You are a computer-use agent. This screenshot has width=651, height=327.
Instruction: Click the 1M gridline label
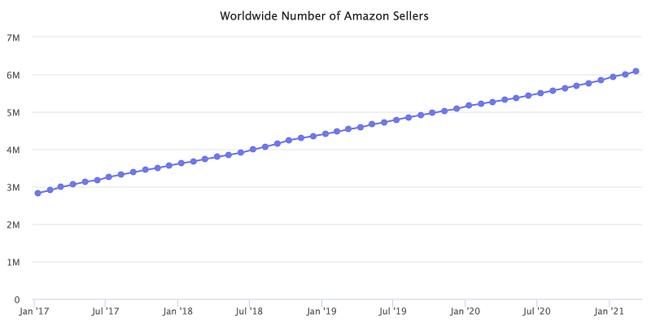tap(13, 262)
